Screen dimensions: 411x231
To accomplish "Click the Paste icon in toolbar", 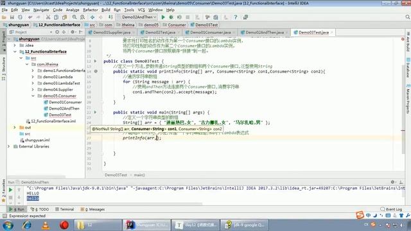I will pos(64,17).
